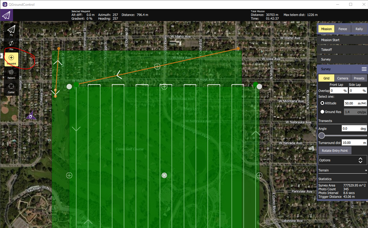The image size is (368, 228).
Task: Select the orange P marker
Action: [55, 90]
